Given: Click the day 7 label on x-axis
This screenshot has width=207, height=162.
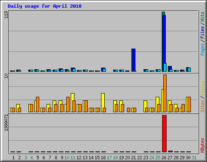Looking at the screenshot, I should [50, 158].
